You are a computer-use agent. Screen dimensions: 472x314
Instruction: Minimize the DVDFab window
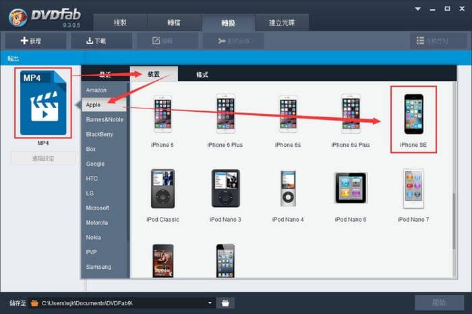tap(433, 9)
